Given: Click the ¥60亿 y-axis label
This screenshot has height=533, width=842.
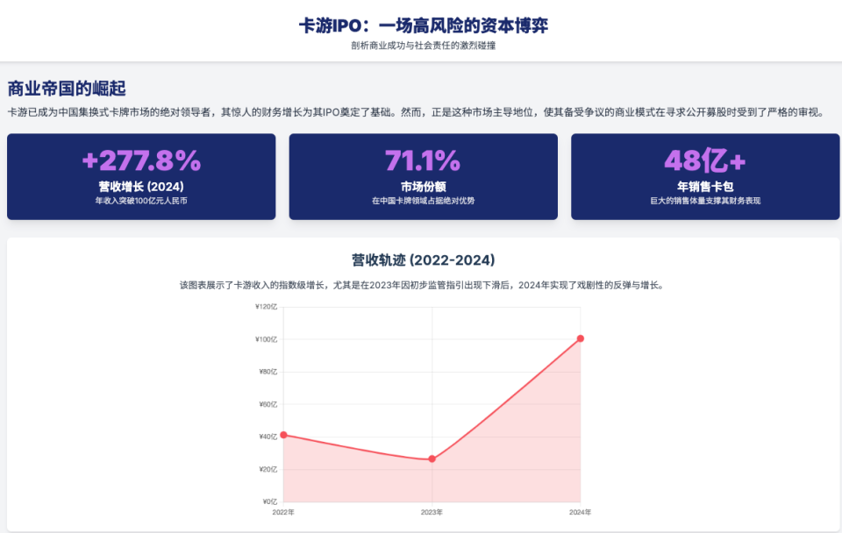Looking at the screenshot, I should (x=268, y=404).
